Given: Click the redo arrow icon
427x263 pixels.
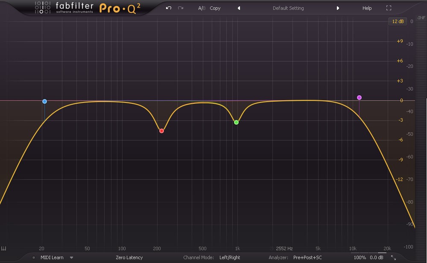Looking at the screenshot, I should coord(181,8).
